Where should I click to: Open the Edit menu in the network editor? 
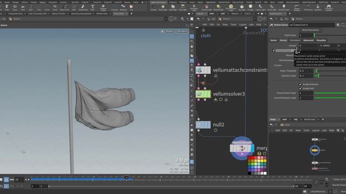point(211,25)
